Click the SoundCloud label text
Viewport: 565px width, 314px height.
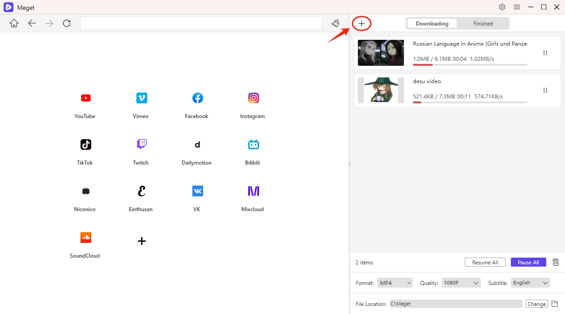click(85, 256)
